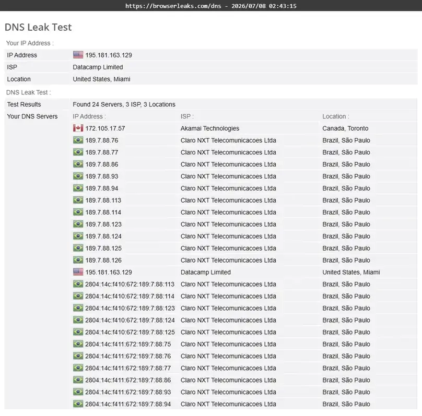Click the 'Location :' column header
Image resolution: width=422 pixels, height=416 pixels.
pyautogui.click(x=336, y=116)
